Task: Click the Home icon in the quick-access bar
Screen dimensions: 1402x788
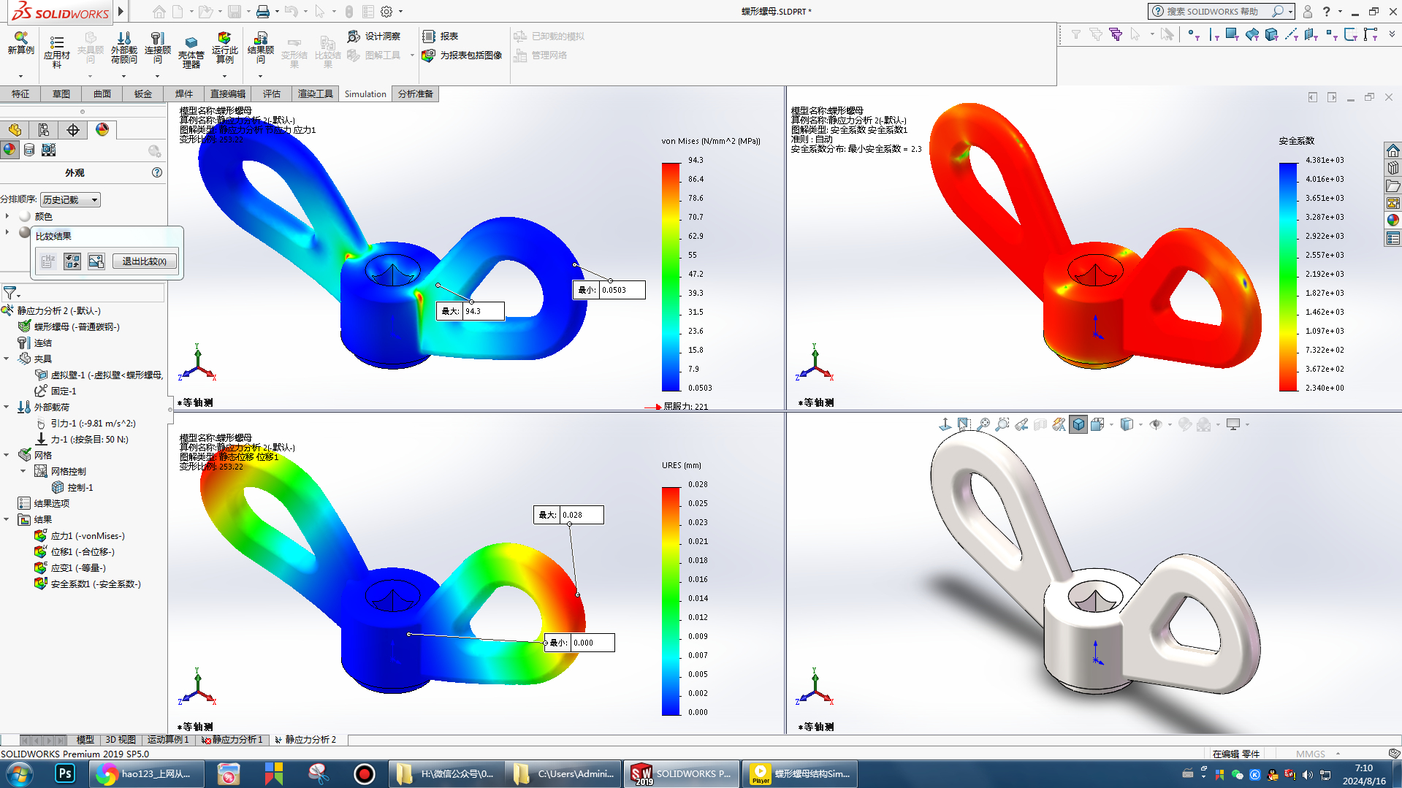Action: (x=159, y=11)
